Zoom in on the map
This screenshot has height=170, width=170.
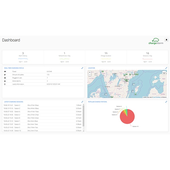tap(90, 72)
